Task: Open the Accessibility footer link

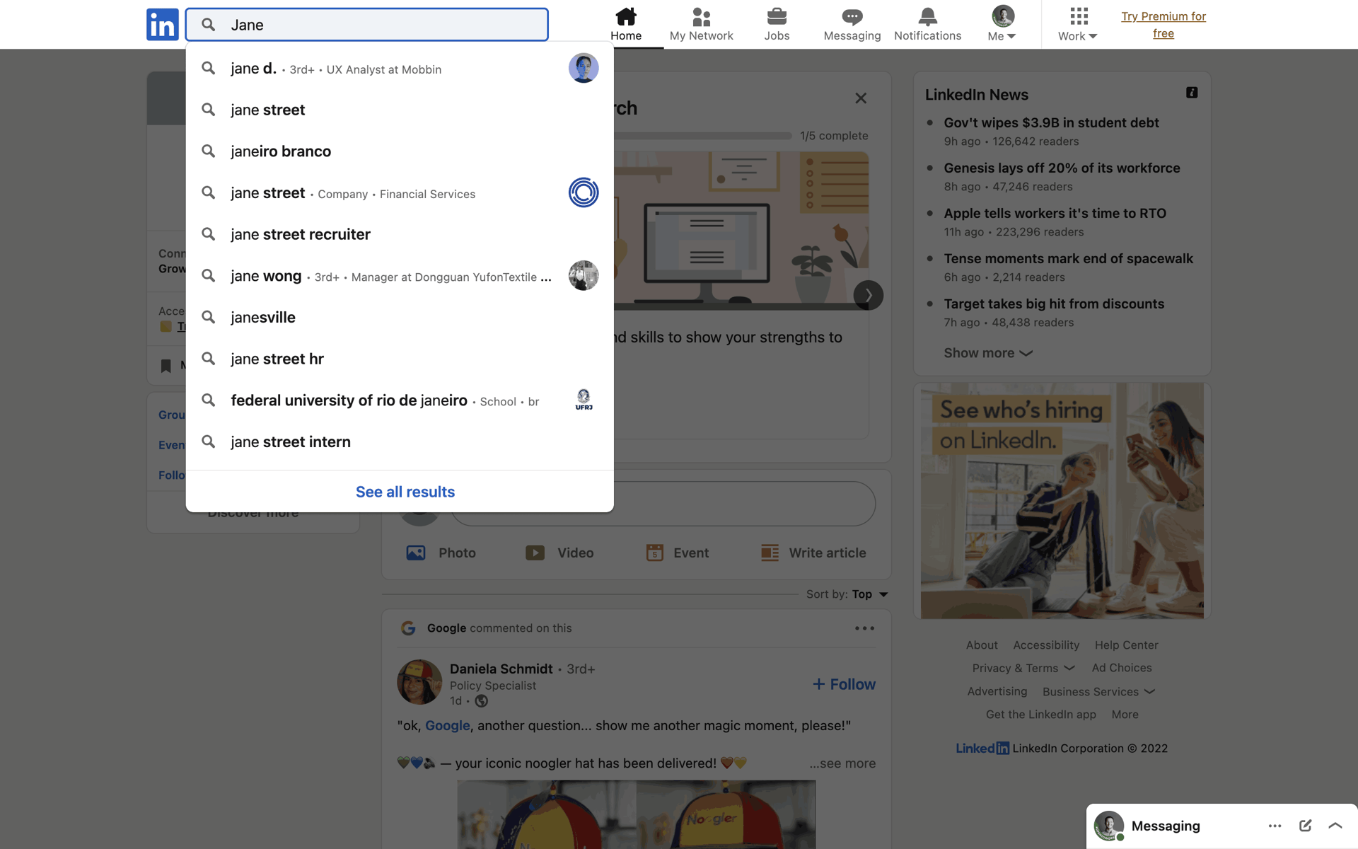Action: 1046,645
